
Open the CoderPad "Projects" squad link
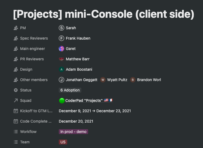pyautogui.click(x=84, y=100)
